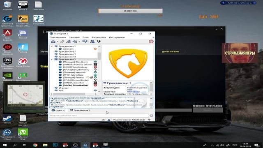Screen dimensions: 263x148
Task: Click the launcher play button under nickname
Action: coord(208,110)
